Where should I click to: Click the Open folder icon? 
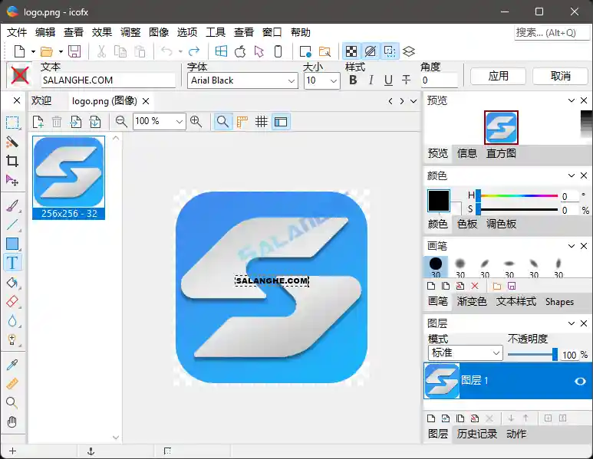[47, 51]
